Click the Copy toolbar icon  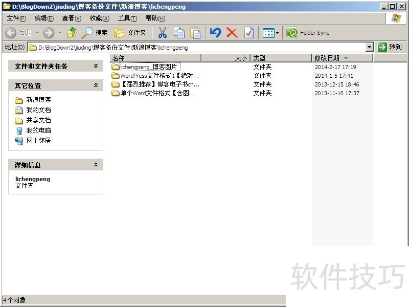(x=179, y=33)
